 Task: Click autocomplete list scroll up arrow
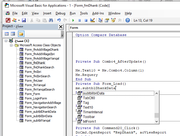[x=156, y=93]
